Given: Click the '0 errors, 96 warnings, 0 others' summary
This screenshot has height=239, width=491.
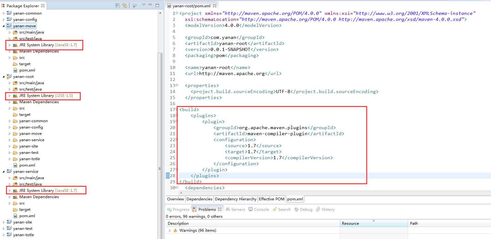Looking at the screenshot, I should (194, 217).
